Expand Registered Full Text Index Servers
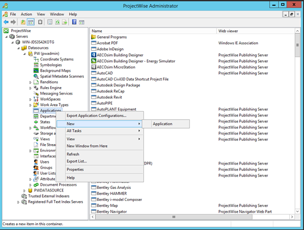Image resolution: width=304 pixels, height=230 pixels. [x=18, y=202]
